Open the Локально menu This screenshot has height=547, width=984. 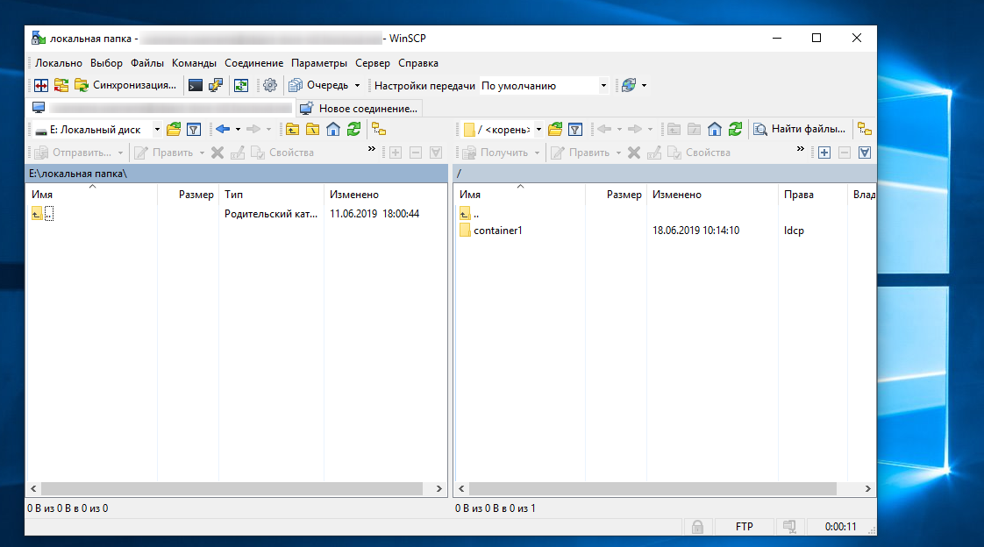click(x=59, y=63)
